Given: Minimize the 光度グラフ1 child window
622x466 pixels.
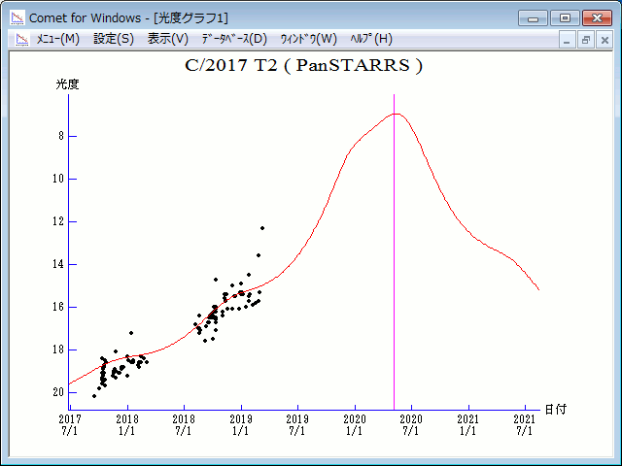Looking at the screenshot, I should coord(567,40).
